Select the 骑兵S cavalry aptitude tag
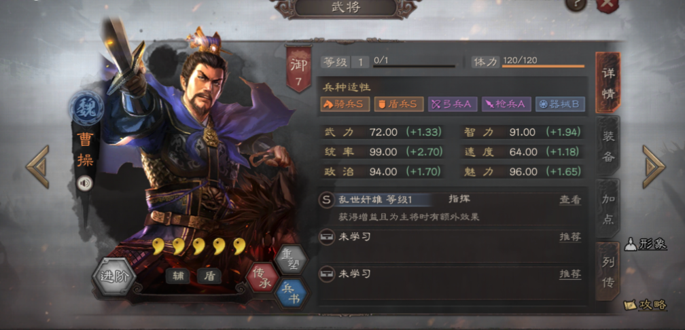This screenshot has width=685, height=330. click(x=345, y=104)
